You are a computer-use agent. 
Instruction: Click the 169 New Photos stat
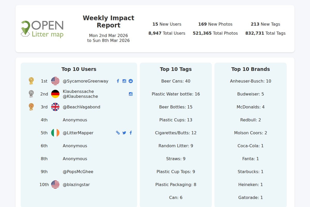coord(215,24)
